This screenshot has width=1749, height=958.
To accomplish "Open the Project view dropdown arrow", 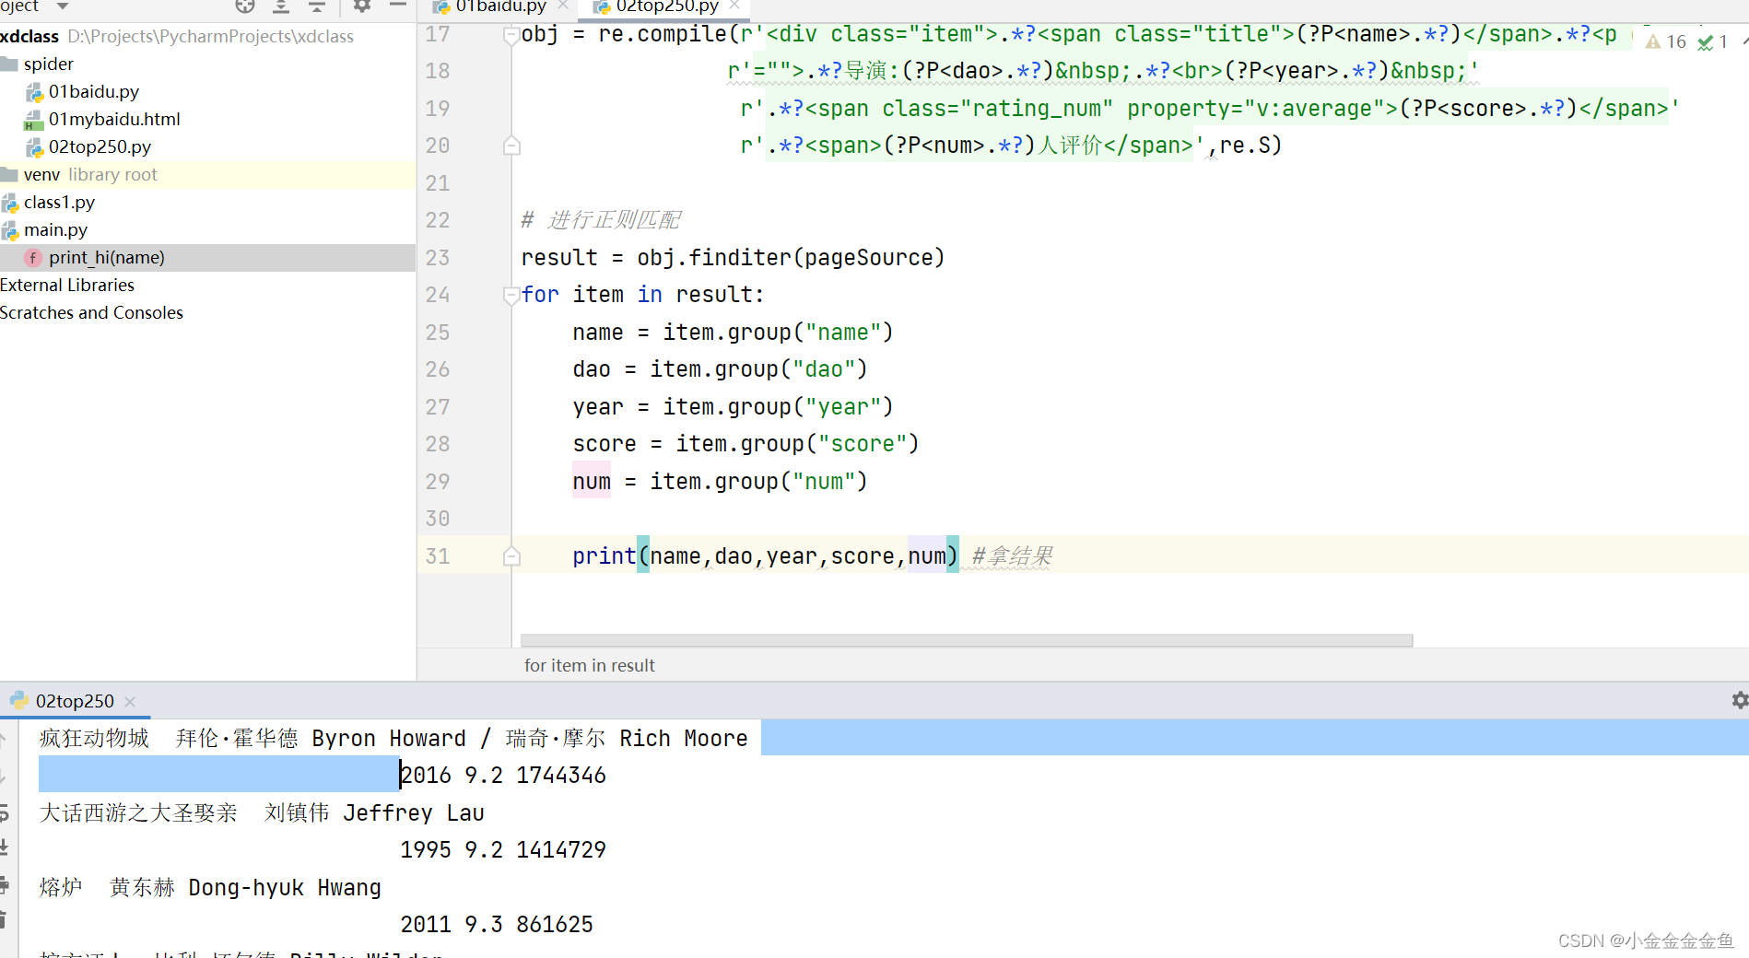I will point(63,6).
